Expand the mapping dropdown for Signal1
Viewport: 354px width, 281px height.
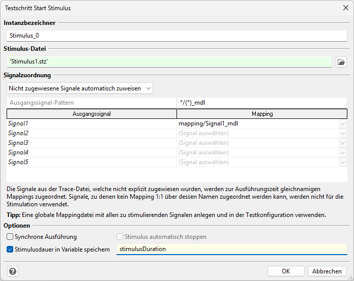coord(343,124)
